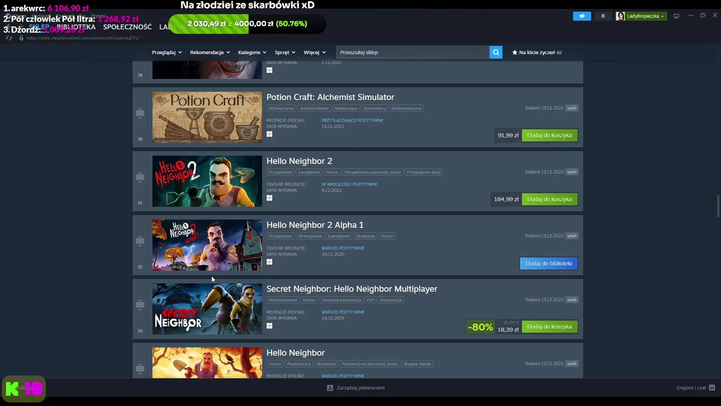The width and height of the screenshot is (721, 406).
Task: Click the Windows platform icon of Potion Craft
Action: click(269, 134)
